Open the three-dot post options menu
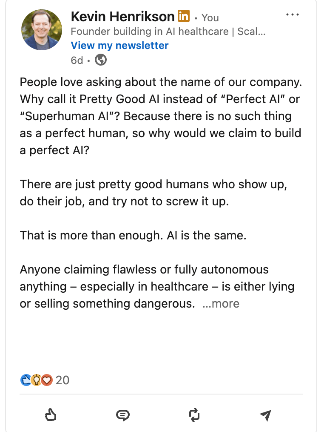The width and height of the screenshot is (324, 432). point(293,15)
